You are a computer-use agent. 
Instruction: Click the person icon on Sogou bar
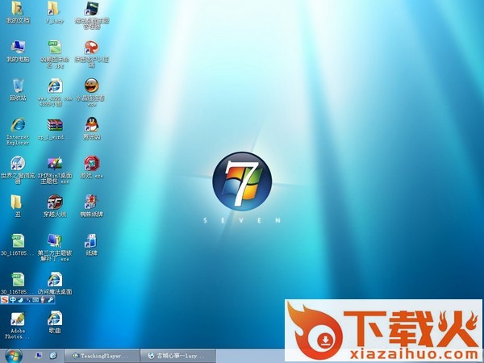(43, 300)
